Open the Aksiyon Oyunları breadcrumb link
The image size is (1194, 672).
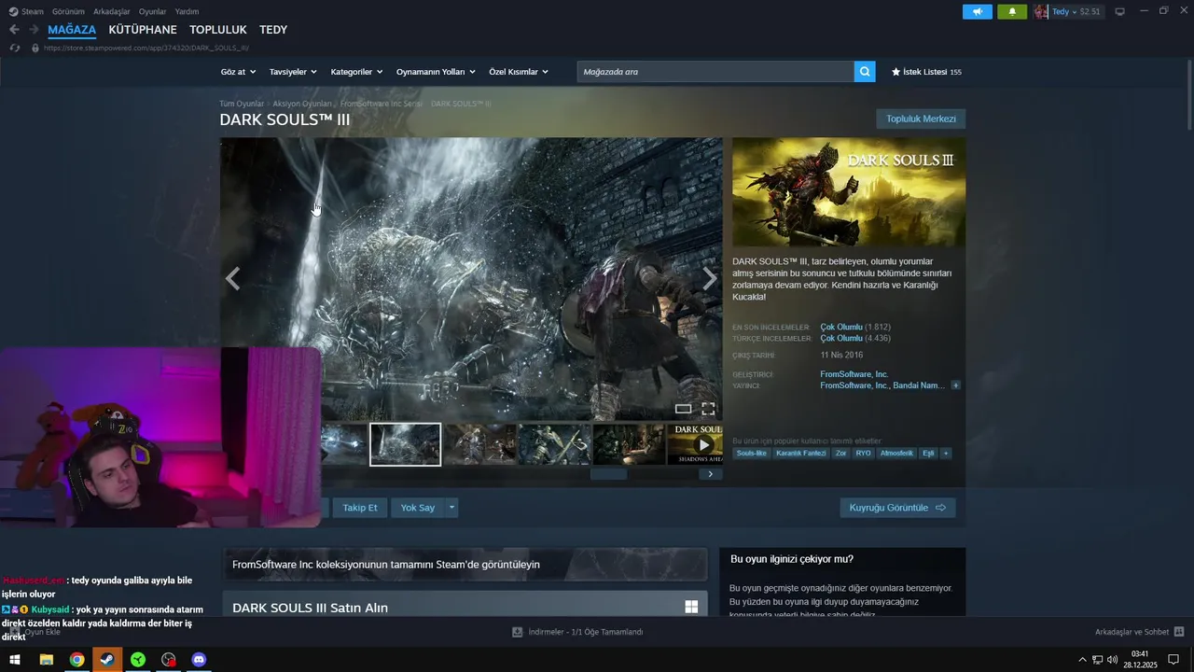(302, 104)
